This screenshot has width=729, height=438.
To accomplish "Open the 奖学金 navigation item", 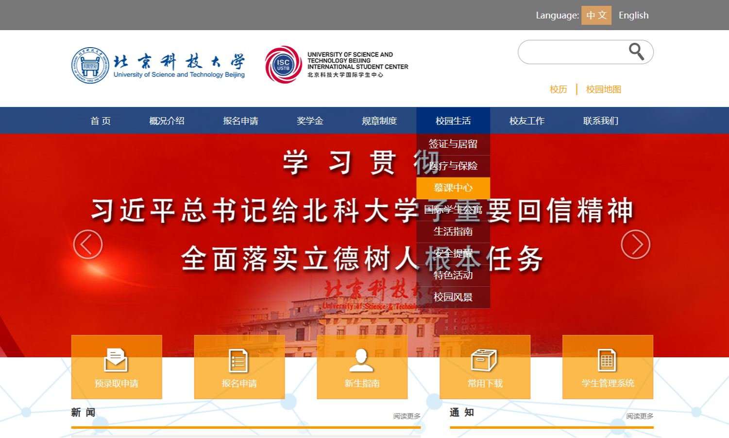I will pos(310,121).
